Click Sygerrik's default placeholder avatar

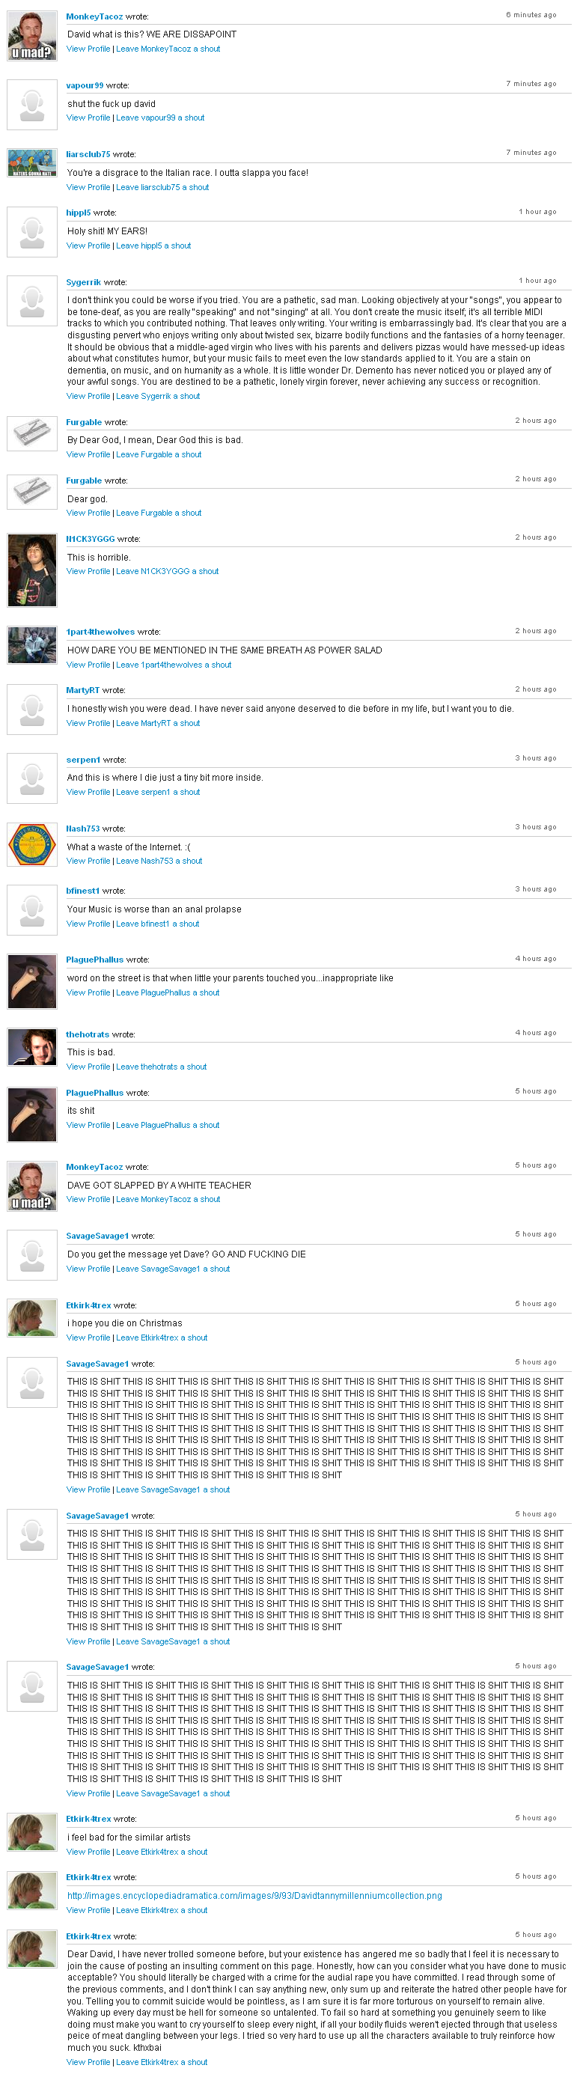32,301
